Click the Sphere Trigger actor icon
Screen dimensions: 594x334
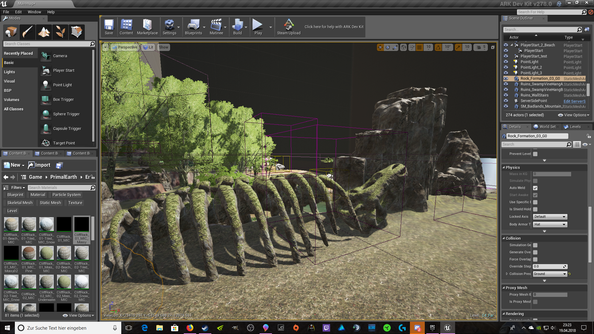click(x=46, y=114)
